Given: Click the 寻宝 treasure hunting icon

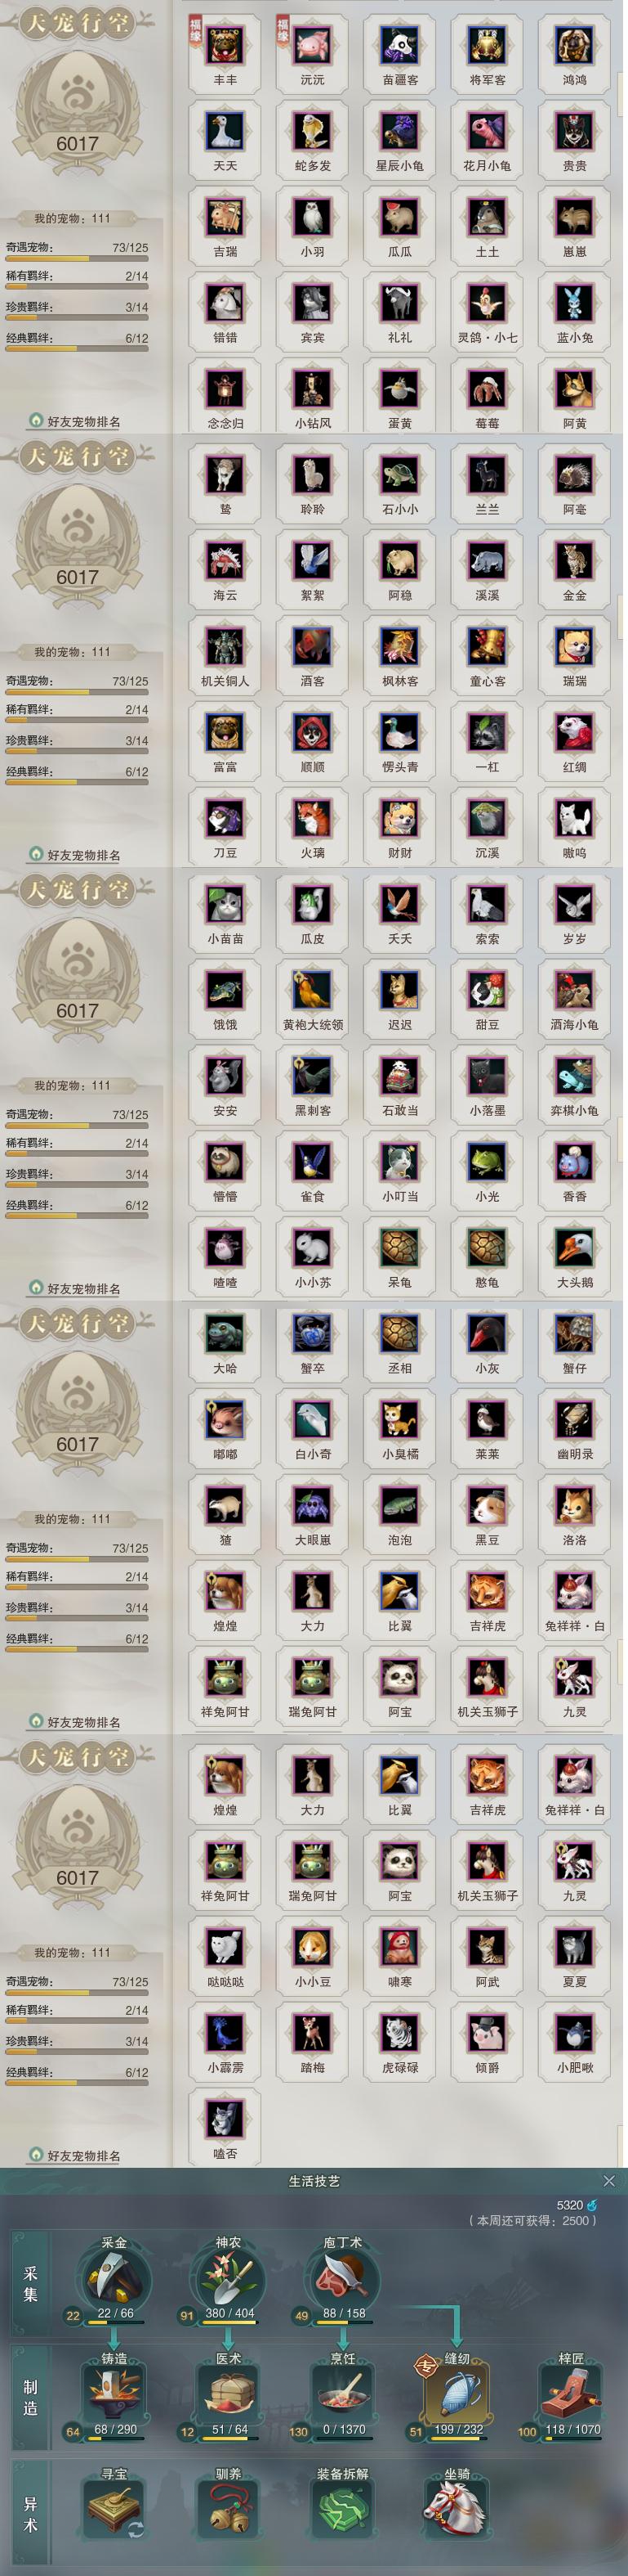Looking at the screenshot, I should pyautogui.click(x=115, y=2509).
